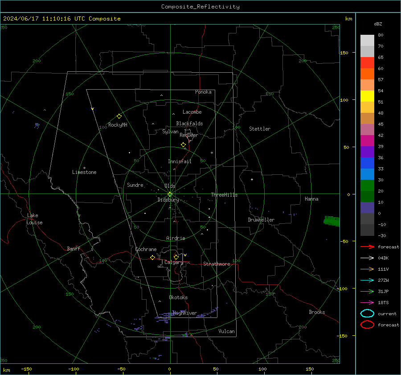401x375 pixels.
Task: Click the dBZ legend heading
Action: (378, 24)
